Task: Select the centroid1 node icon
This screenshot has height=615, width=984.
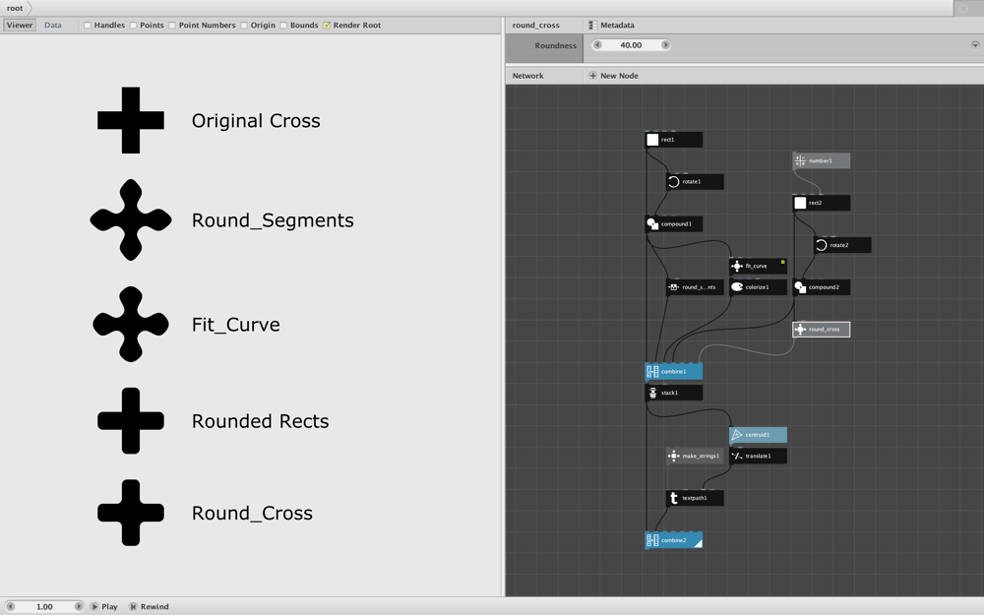Action: click(x=737, y=435)
